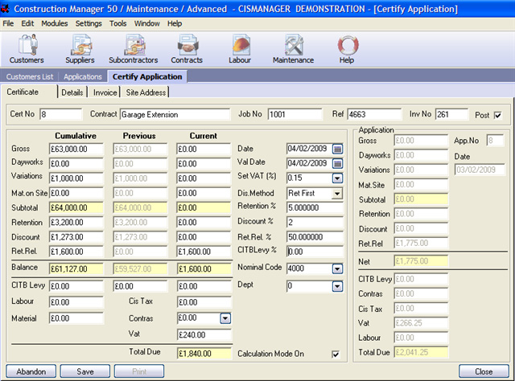Screen dimensions: 515x381
Task: Click the Cumulative CITB Levy field
Action: pos(76,286)
